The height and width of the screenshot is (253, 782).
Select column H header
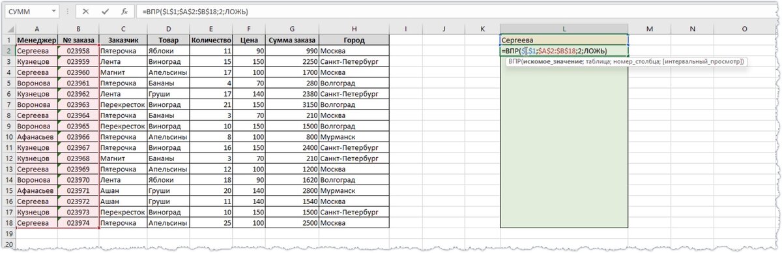click(354, 29)
